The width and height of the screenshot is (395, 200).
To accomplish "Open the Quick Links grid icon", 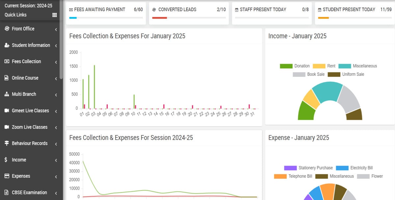I will coord(55,15).
